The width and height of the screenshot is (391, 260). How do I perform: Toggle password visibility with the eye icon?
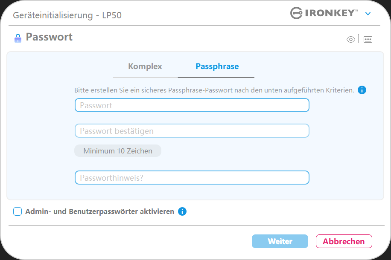coord(351,40)
